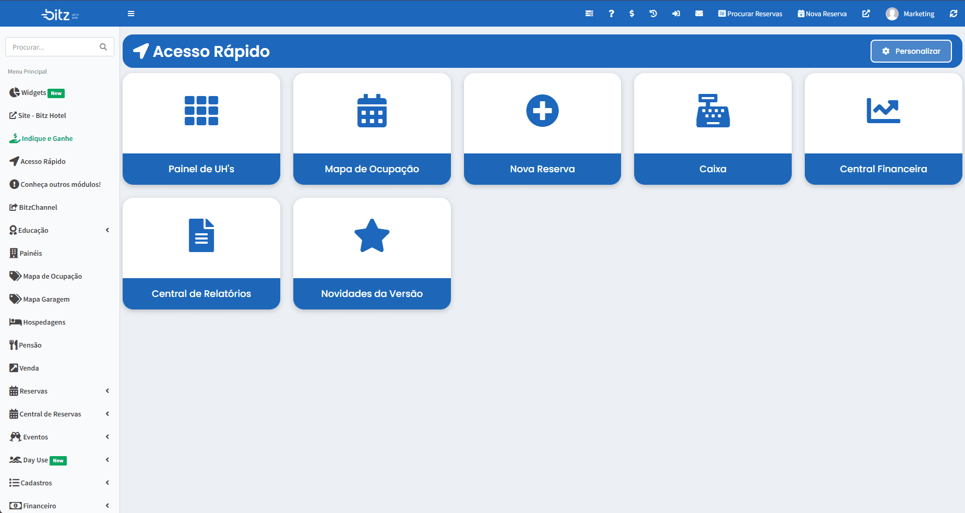Toggle the hamburger sidebar menu icon
Image resolution: width=965 pixels, height=513 pixels.
131,14
